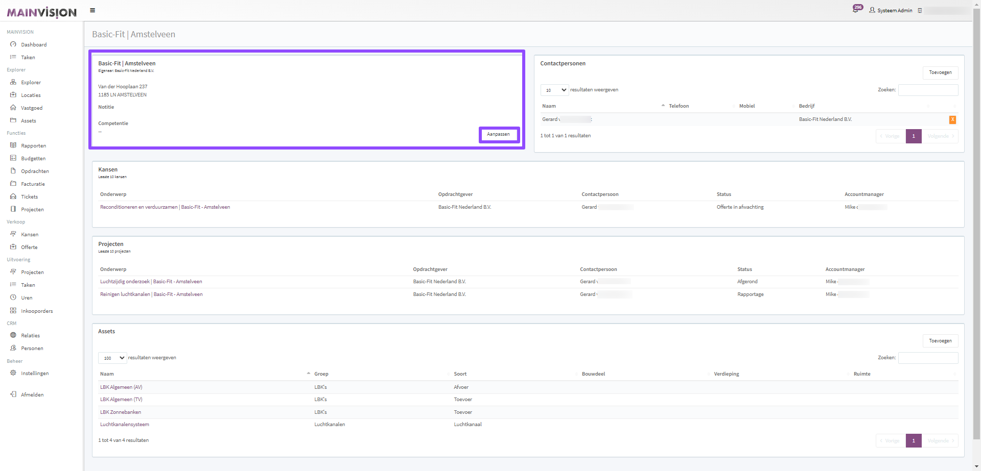This screenshot has width=981, height=471.
Task: Toggle the hamburger sidebar menu
Action: (92, 10)
